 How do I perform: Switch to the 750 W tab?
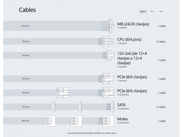152,11
